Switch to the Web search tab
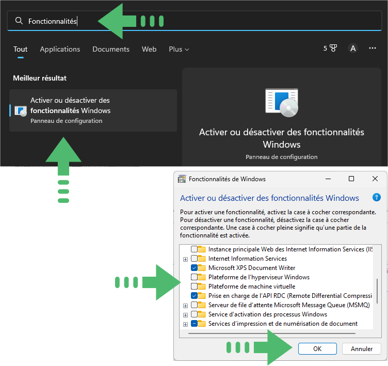 tap(149, 49)
